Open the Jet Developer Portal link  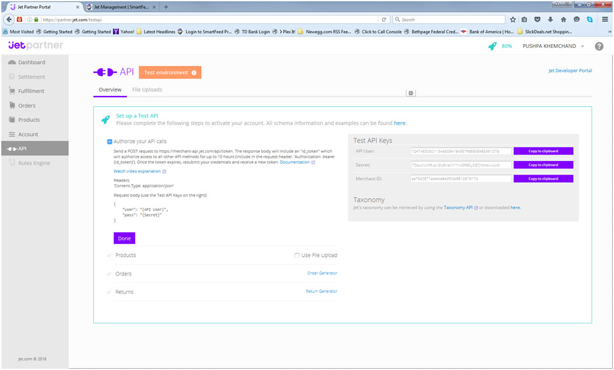click(x=570, y=70)
